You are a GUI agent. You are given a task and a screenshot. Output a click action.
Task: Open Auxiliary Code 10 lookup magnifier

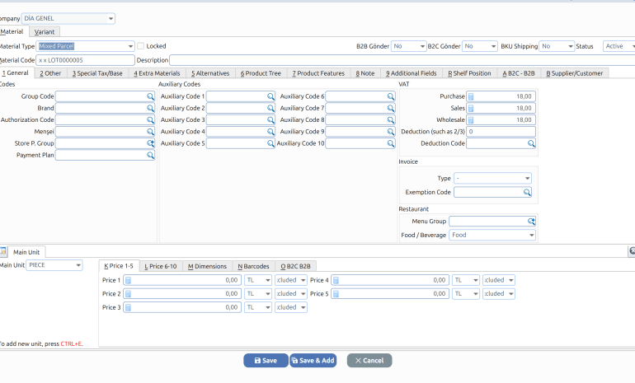[x=390, y=143]
